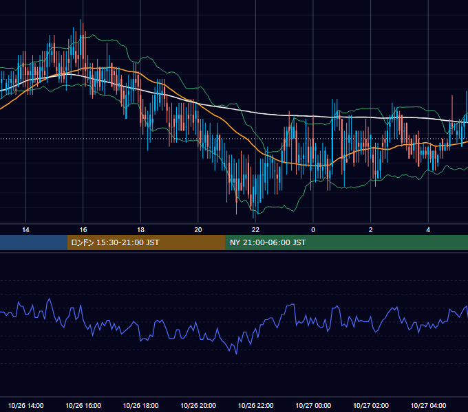Click the 10/27 02:00 label on oscillator axis
Viewport: 468px width, 412px height.
tap(371, 405)
